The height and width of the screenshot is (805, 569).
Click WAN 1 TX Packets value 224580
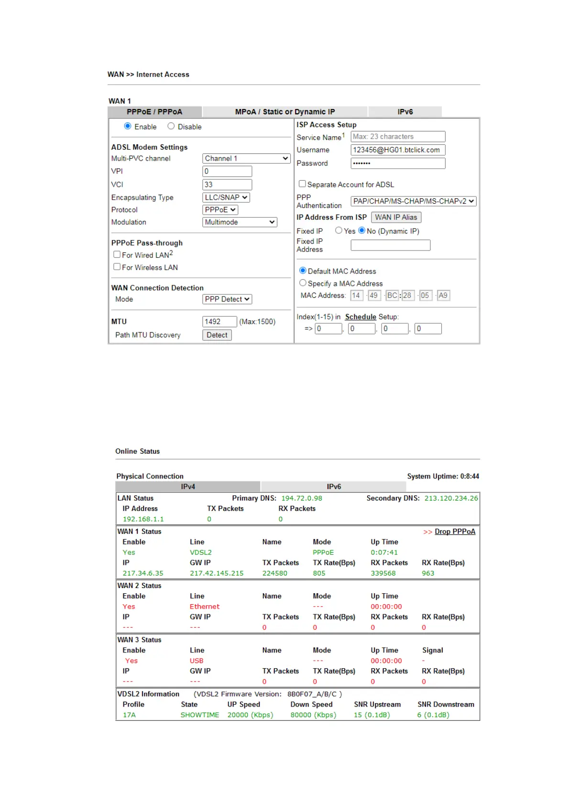click(275, 573)
